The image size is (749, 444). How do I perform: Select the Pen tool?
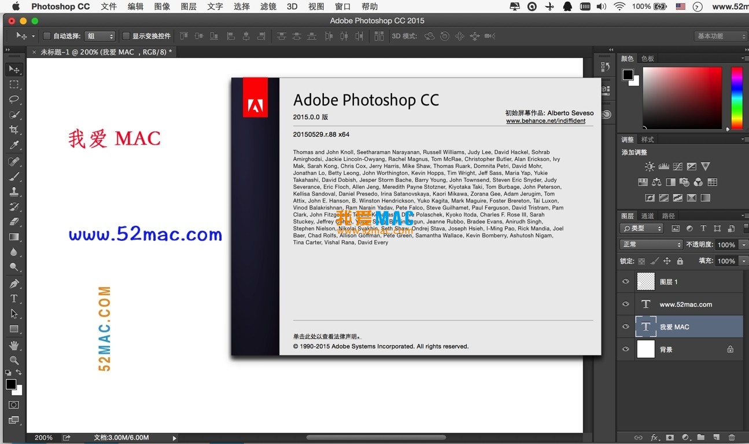click(x=14, y=284)
